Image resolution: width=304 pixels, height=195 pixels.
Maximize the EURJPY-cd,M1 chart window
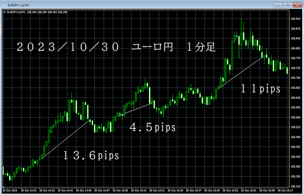[x=288, y=5]
